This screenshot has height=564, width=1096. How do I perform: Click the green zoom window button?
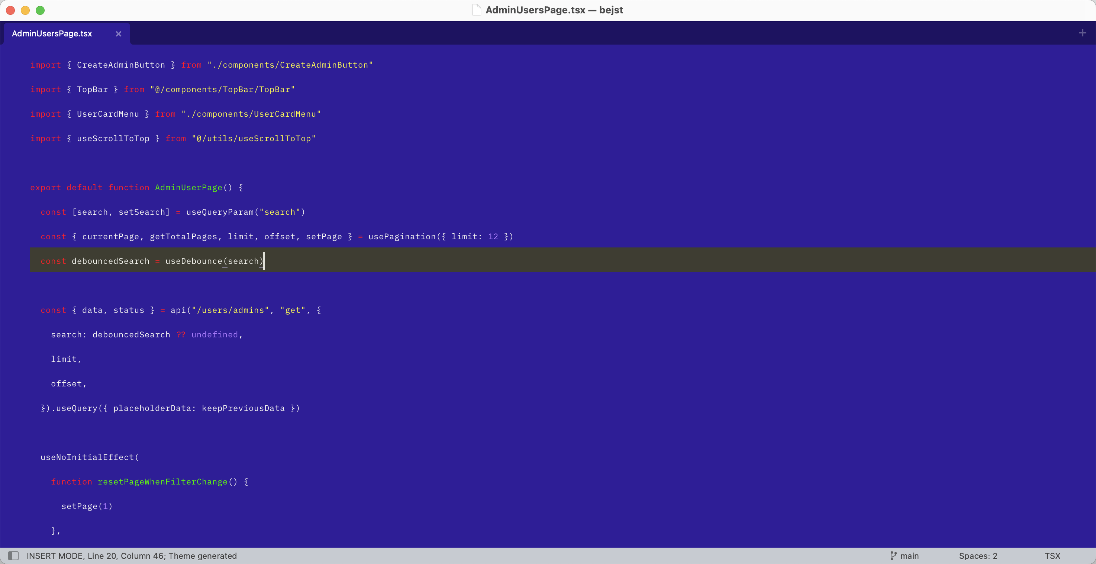coord(40,10)
